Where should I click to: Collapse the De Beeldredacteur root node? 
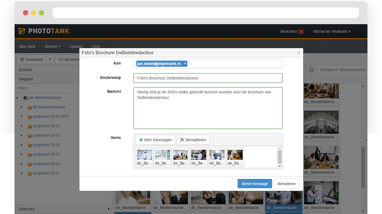tap(16, 98)
